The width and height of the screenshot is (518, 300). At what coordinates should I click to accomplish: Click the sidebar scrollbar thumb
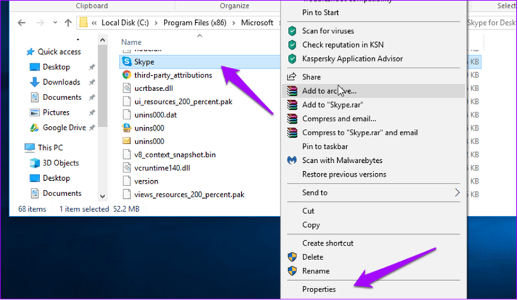click(102, 86)
